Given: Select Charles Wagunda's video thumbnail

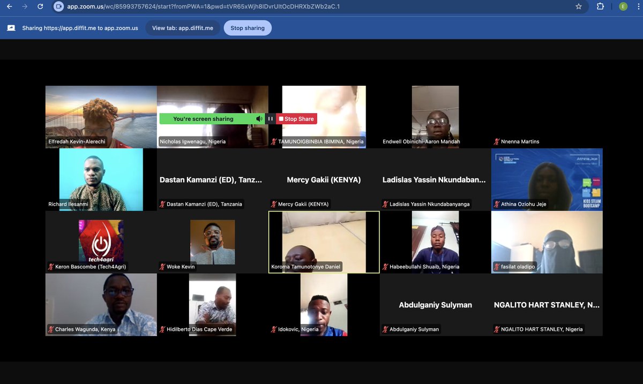Looking at the screenshot, I should click(x=101, y=305).
